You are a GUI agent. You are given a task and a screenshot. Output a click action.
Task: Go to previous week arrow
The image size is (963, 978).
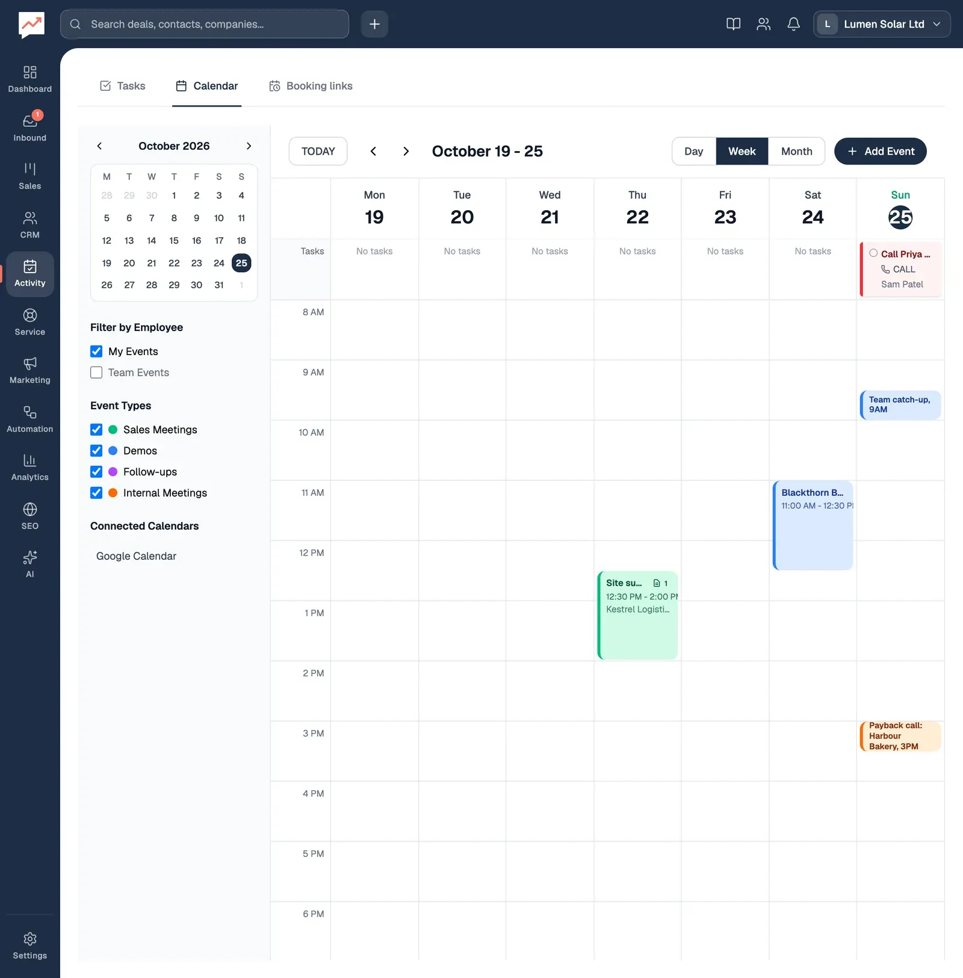click(373, 151)
